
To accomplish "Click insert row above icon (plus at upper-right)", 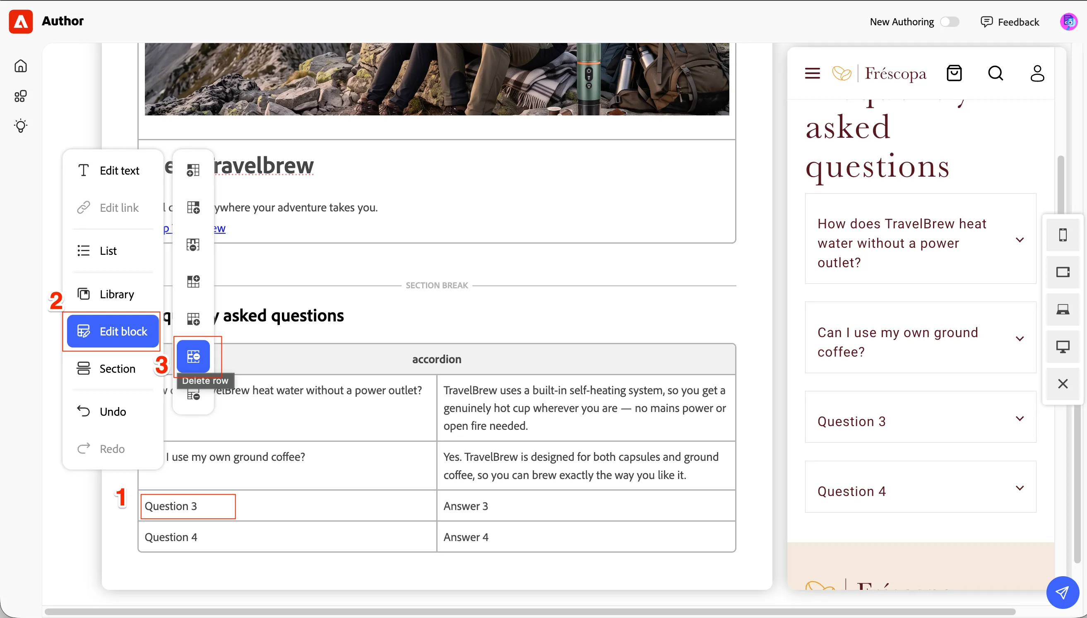I will [193, 281].
